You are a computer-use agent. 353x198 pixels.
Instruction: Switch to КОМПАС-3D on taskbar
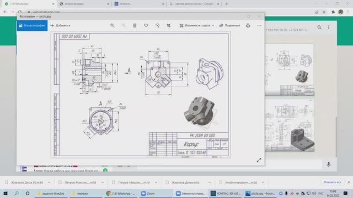tap(226, 193)
